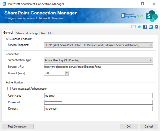Click the KingswaySoft logo in banner
The width and height of the screenshot is (160, 131).
(132, 15)
